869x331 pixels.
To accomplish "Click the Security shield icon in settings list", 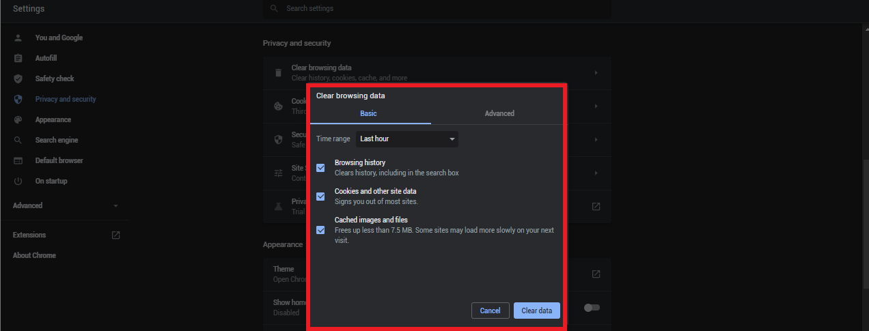I will tap(278, 139).
